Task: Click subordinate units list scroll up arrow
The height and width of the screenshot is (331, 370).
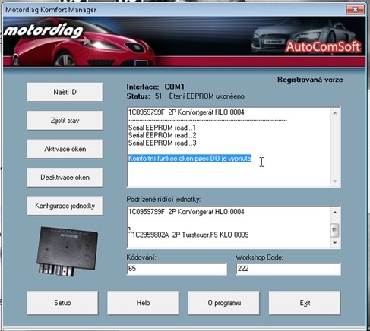Action: pos(335,213)
